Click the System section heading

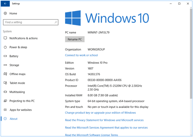point(7,32)
